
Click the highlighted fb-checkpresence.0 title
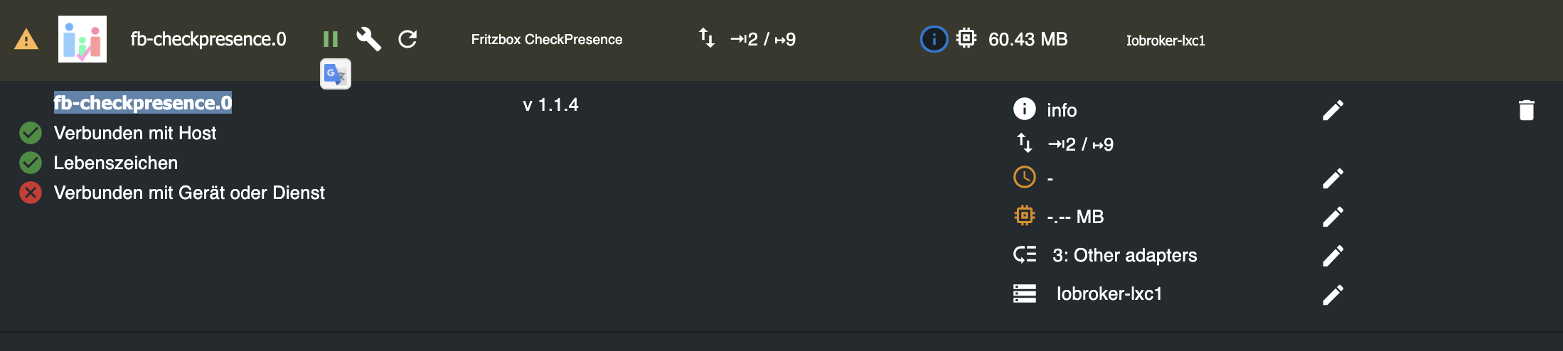(x=143, y=103)
